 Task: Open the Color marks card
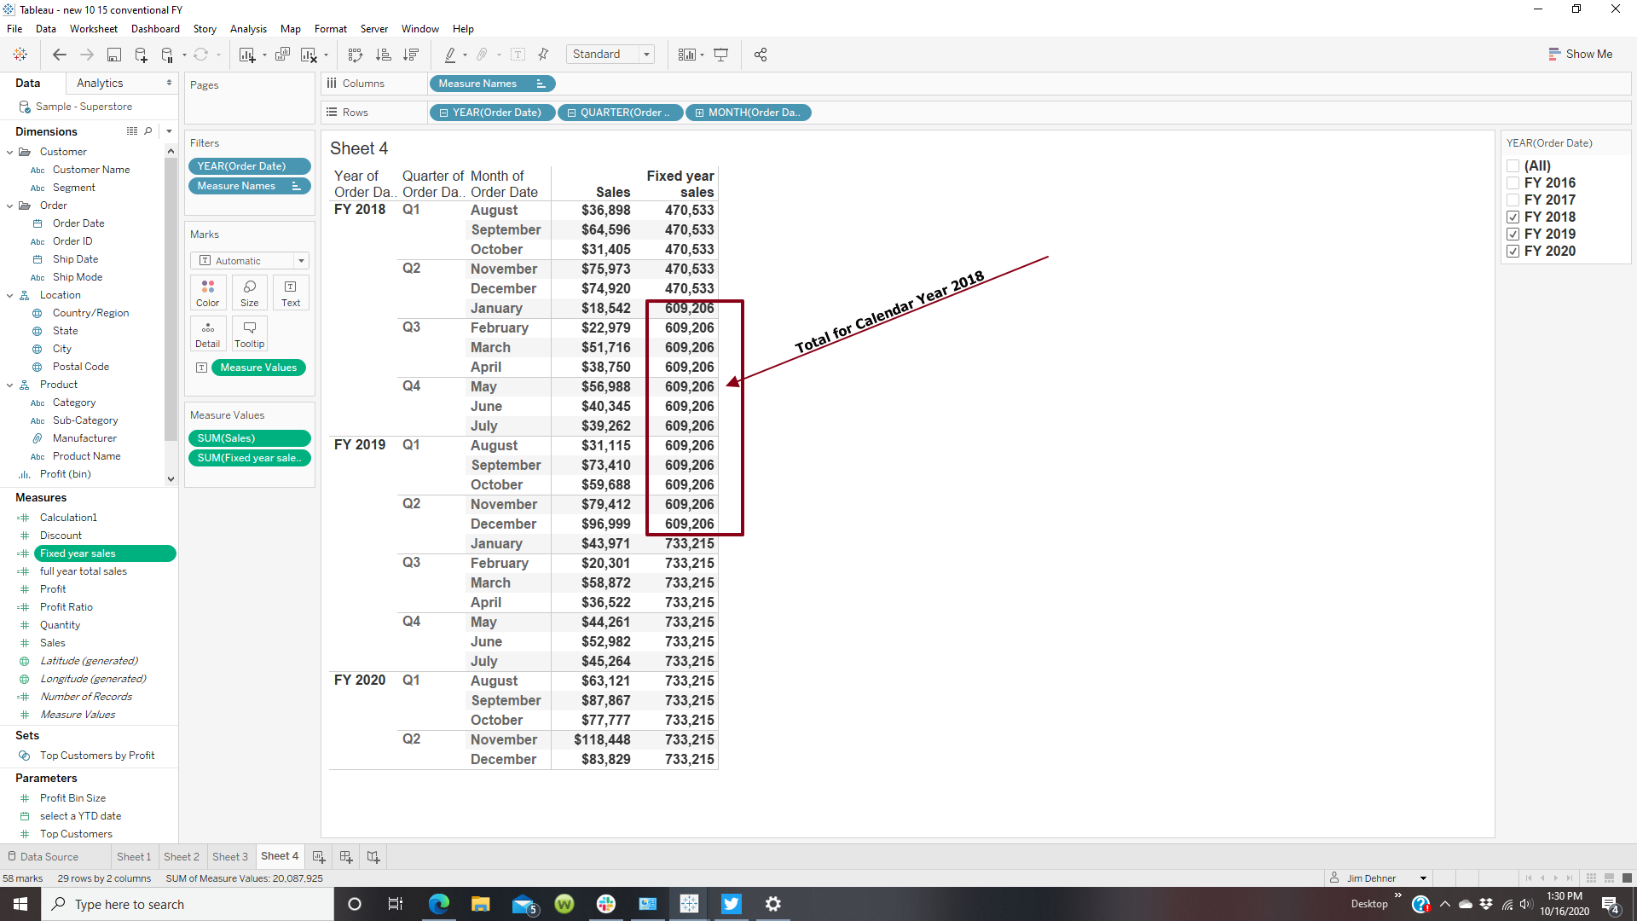tap(207, 293)
